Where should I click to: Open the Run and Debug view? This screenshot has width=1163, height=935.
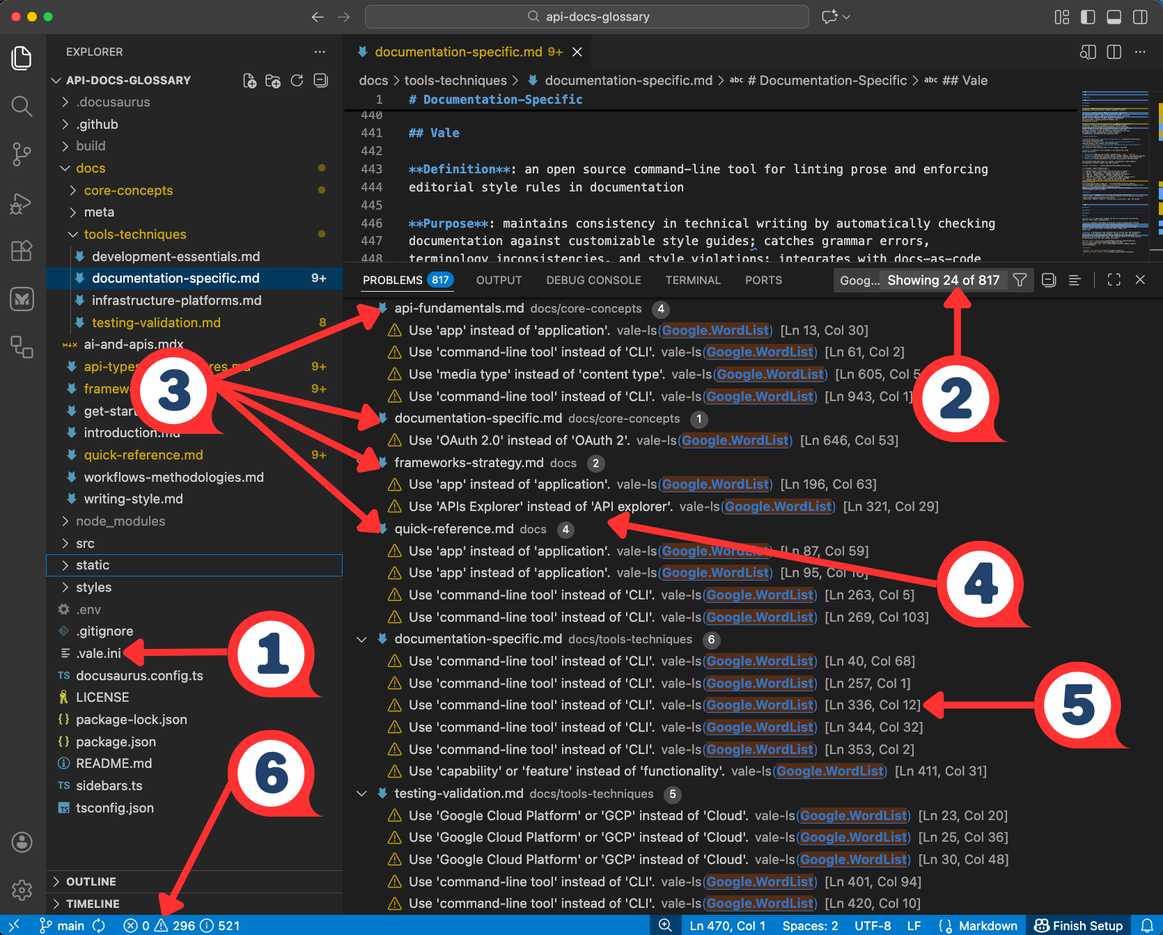pyautogui.click(x=22, y=203)
